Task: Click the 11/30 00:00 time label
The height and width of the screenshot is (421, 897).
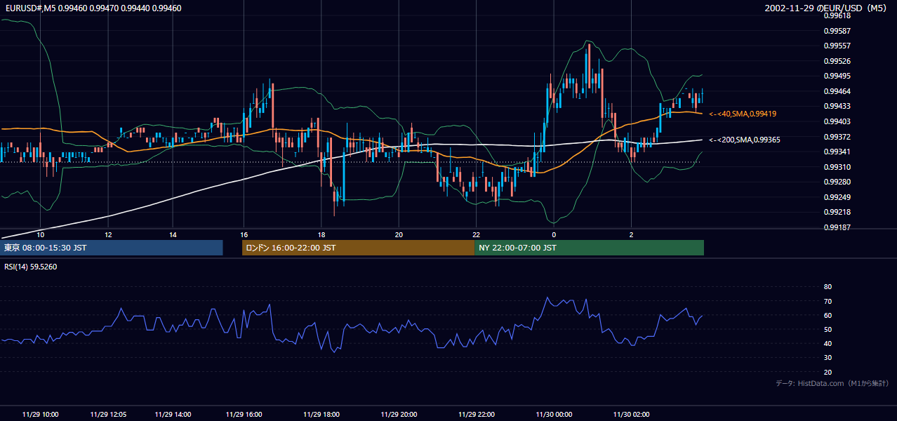Action: click(554, 415)
